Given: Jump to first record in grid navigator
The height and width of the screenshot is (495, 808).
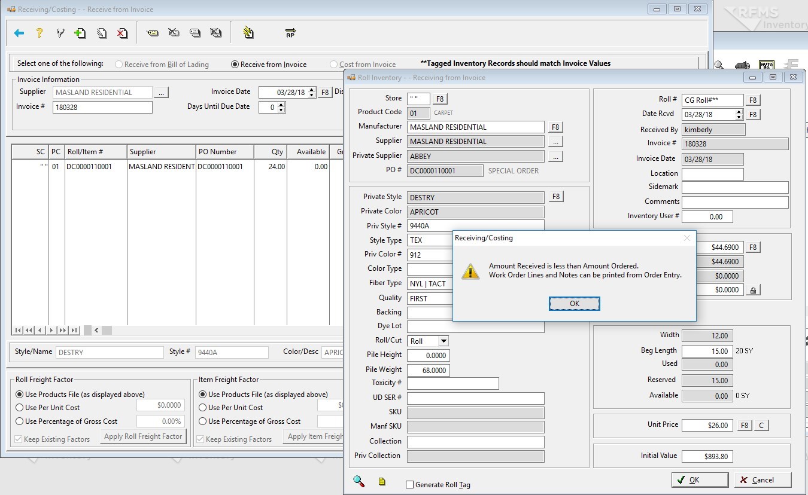Looking at the screenshot, I should pyautogui.click(x=18, y=330).
